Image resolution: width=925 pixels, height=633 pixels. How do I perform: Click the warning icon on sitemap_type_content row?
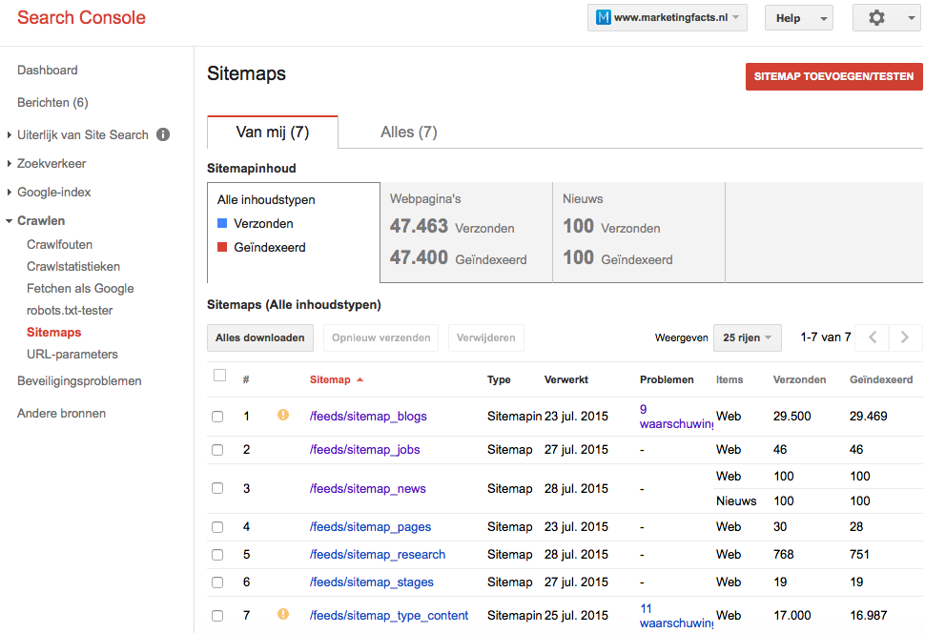point(282,615)
